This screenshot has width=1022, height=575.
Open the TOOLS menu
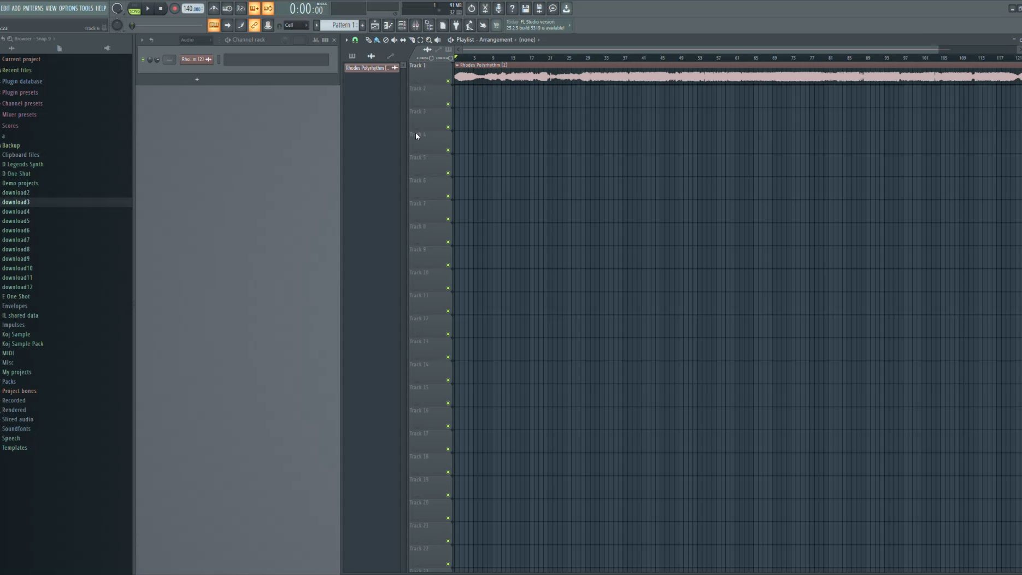86,8
